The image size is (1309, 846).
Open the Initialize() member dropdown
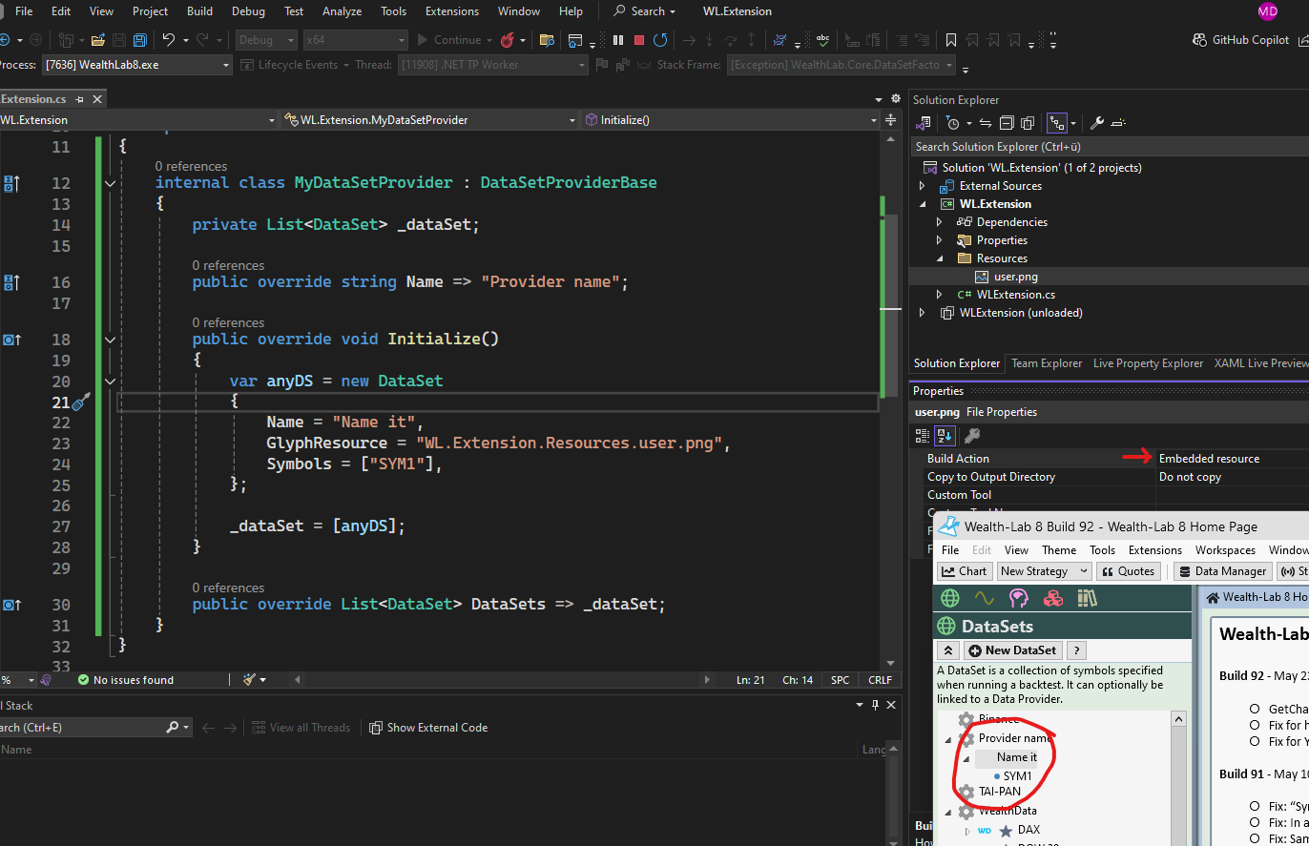(731, 120)
